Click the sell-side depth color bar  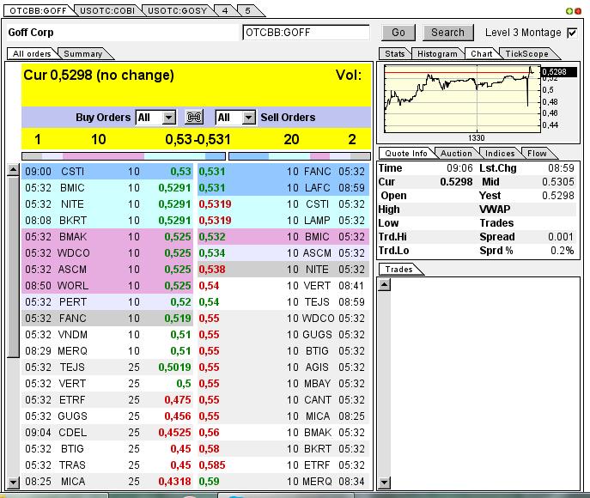click(300, 156)
